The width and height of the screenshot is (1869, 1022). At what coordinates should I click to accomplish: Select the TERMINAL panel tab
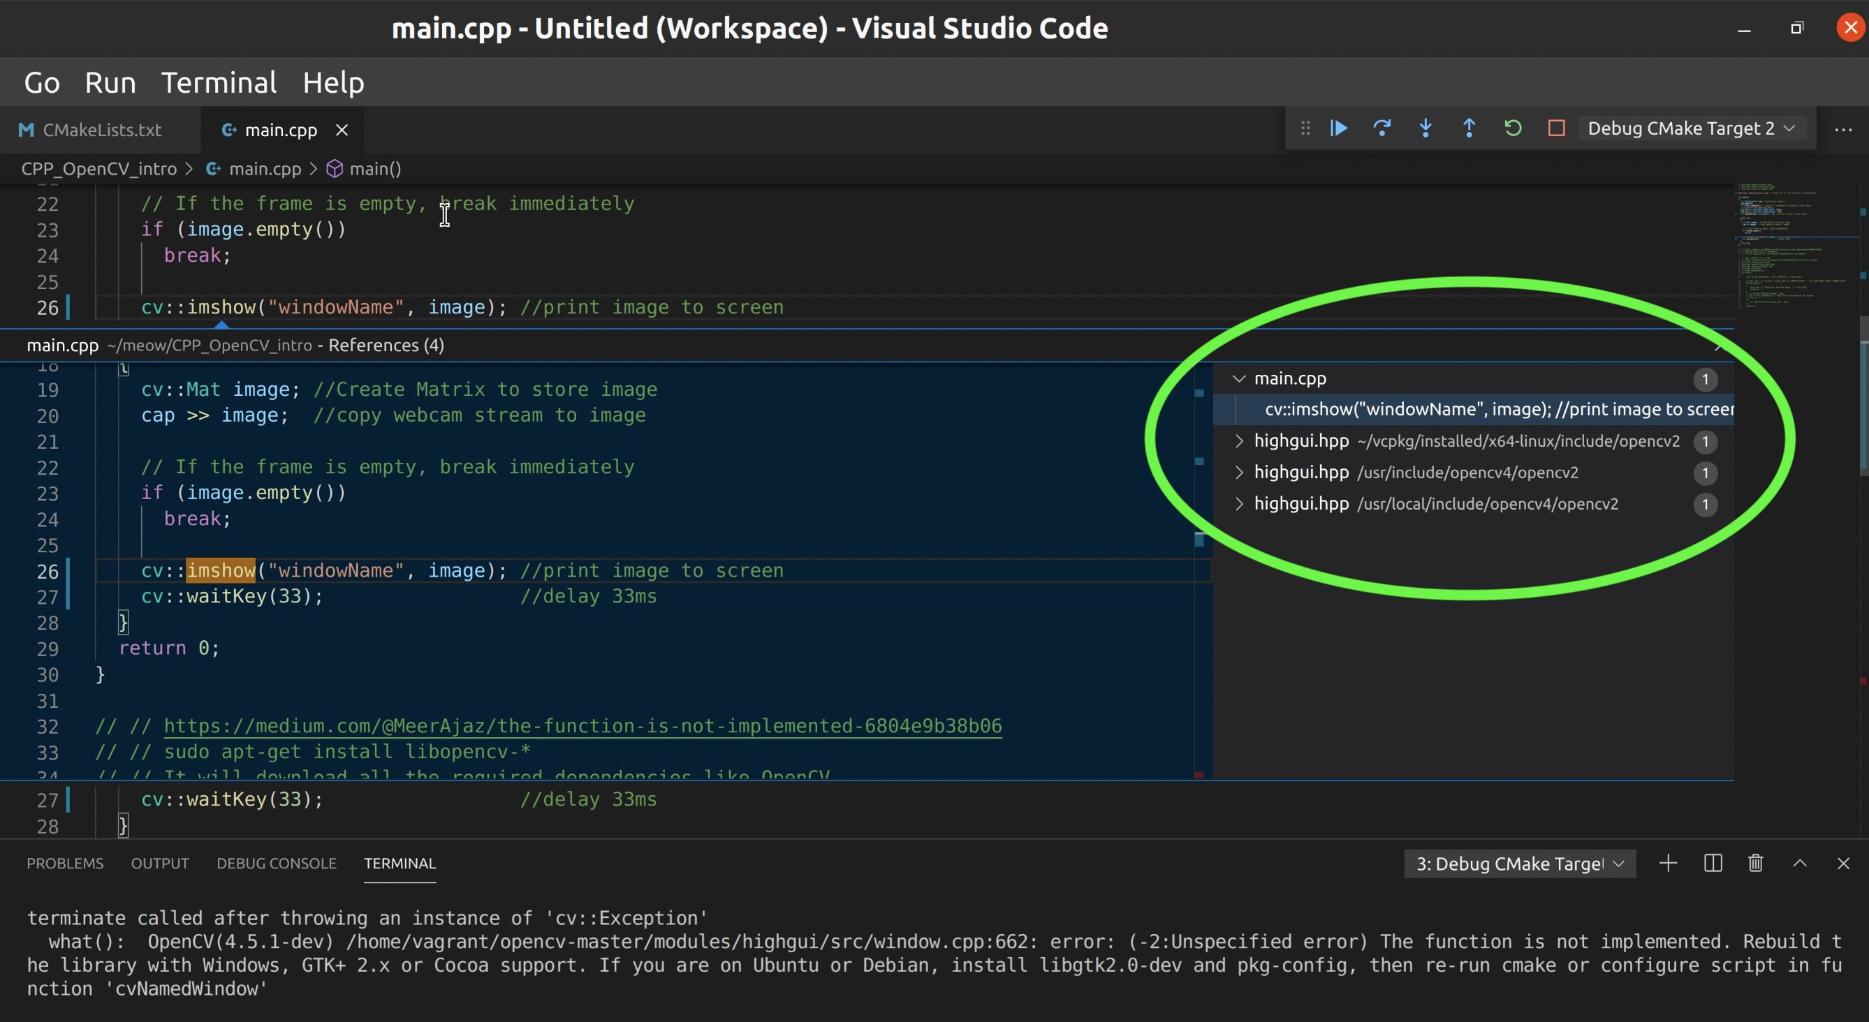point(400,863)
